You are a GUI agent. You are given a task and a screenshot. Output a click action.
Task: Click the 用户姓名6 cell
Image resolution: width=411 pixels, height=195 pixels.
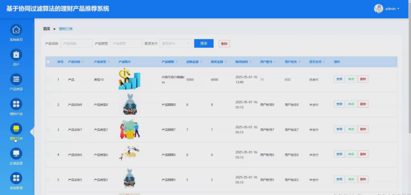click(x=292, y=155)
